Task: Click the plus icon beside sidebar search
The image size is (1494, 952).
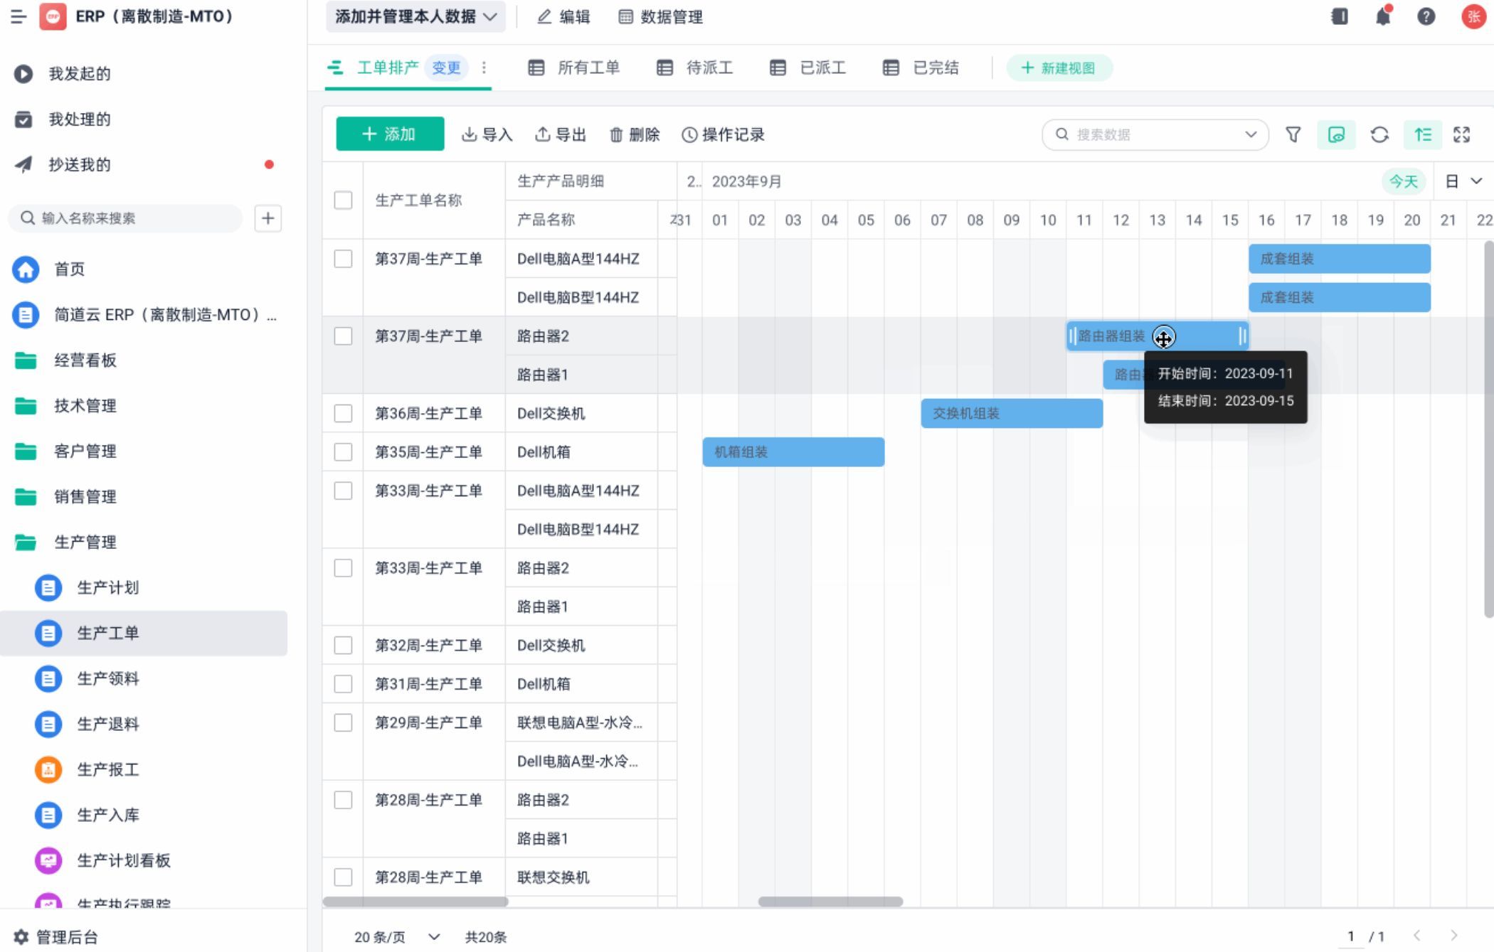Action: 267,218
